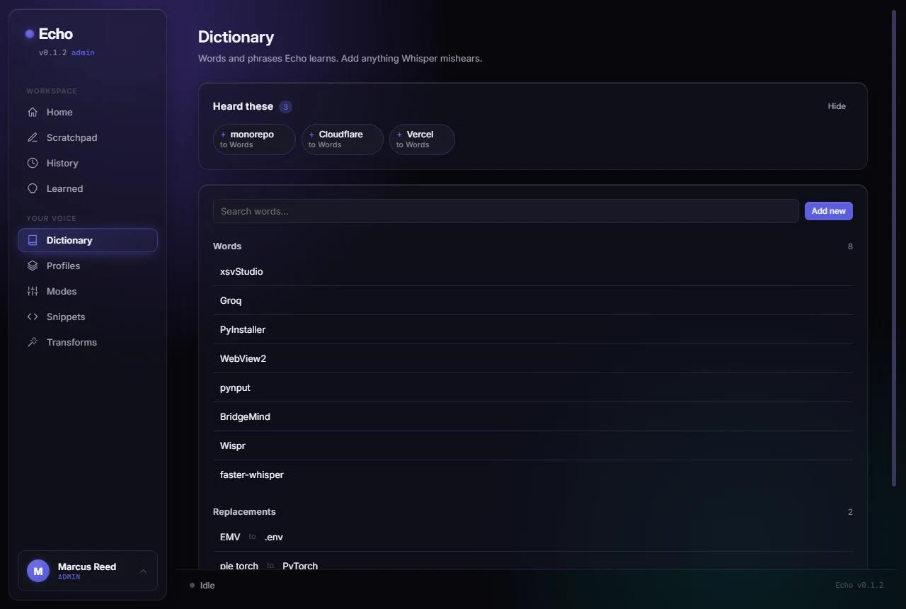The height and width of the screenshot is (609, 906).
Task: Open the Modes section
Action: coord(88,291)
